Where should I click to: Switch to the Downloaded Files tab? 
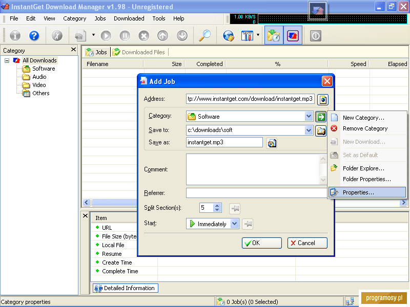click(139, 52)
